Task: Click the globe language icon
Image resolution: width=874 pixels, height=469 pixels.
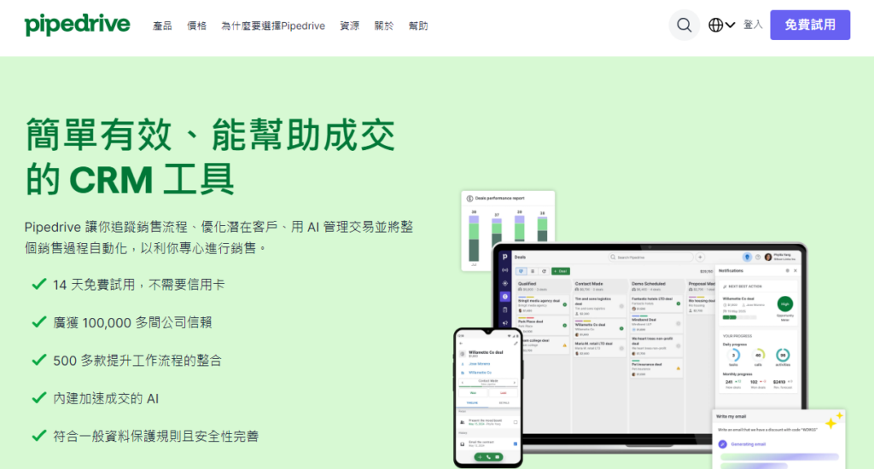Action: point(716,25)
